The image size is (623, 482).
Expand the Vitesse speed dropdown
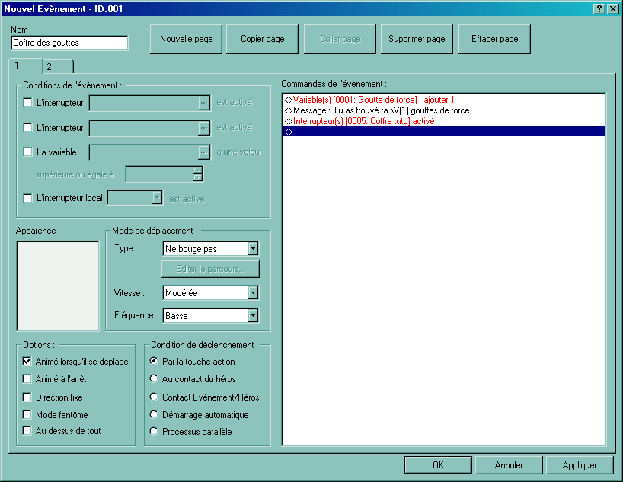pos(253,293)
